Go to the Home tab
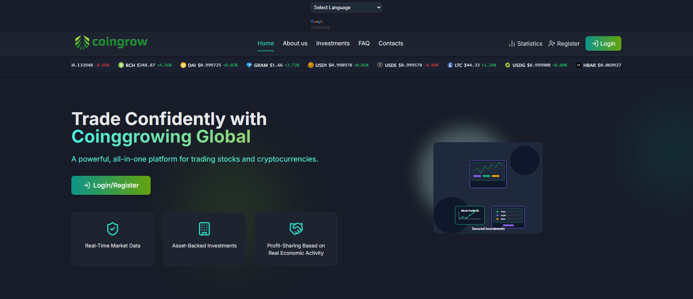Screen dimensions: 693x299 (x=265, y=43)
